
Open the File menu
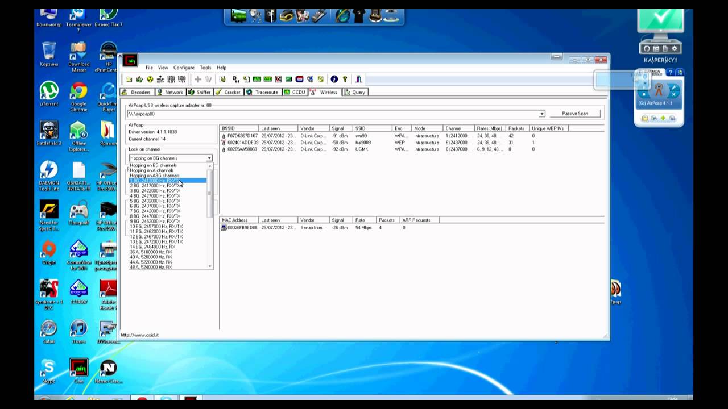[149, 68]
